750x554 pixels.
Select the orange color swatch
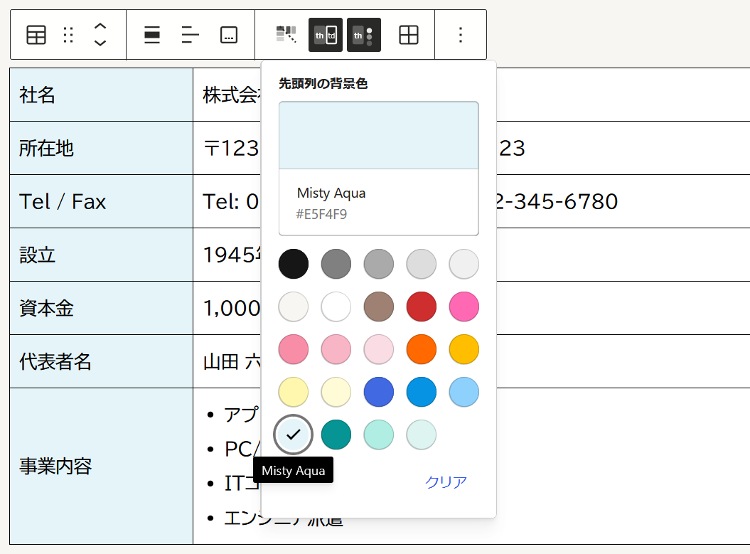[421, 349]
